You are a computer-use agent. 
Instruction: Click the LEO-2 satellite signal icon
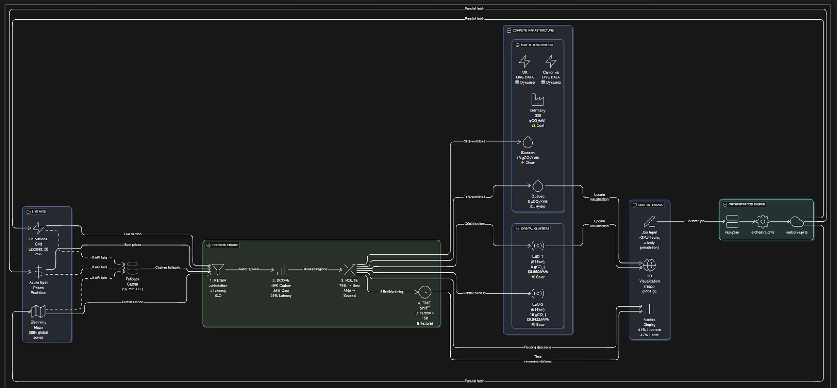coord(538,293)
